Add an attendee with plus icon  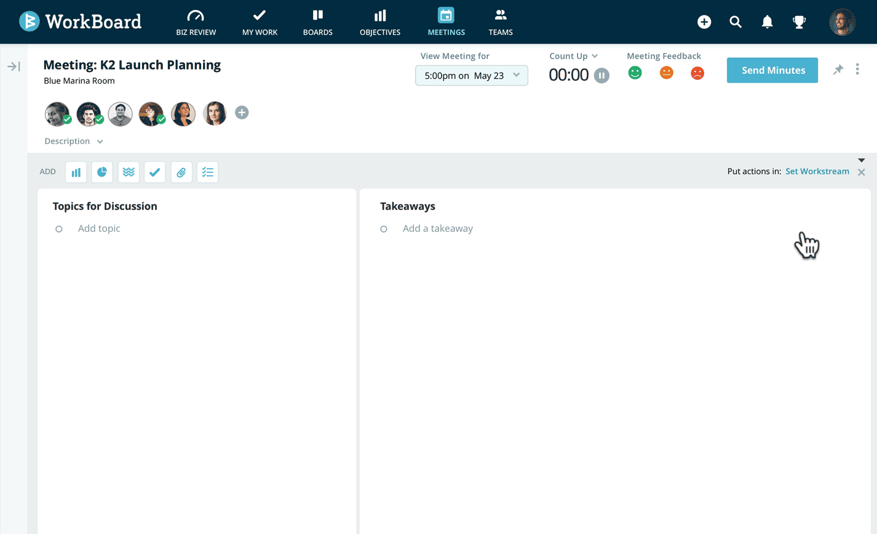point(242,113)
